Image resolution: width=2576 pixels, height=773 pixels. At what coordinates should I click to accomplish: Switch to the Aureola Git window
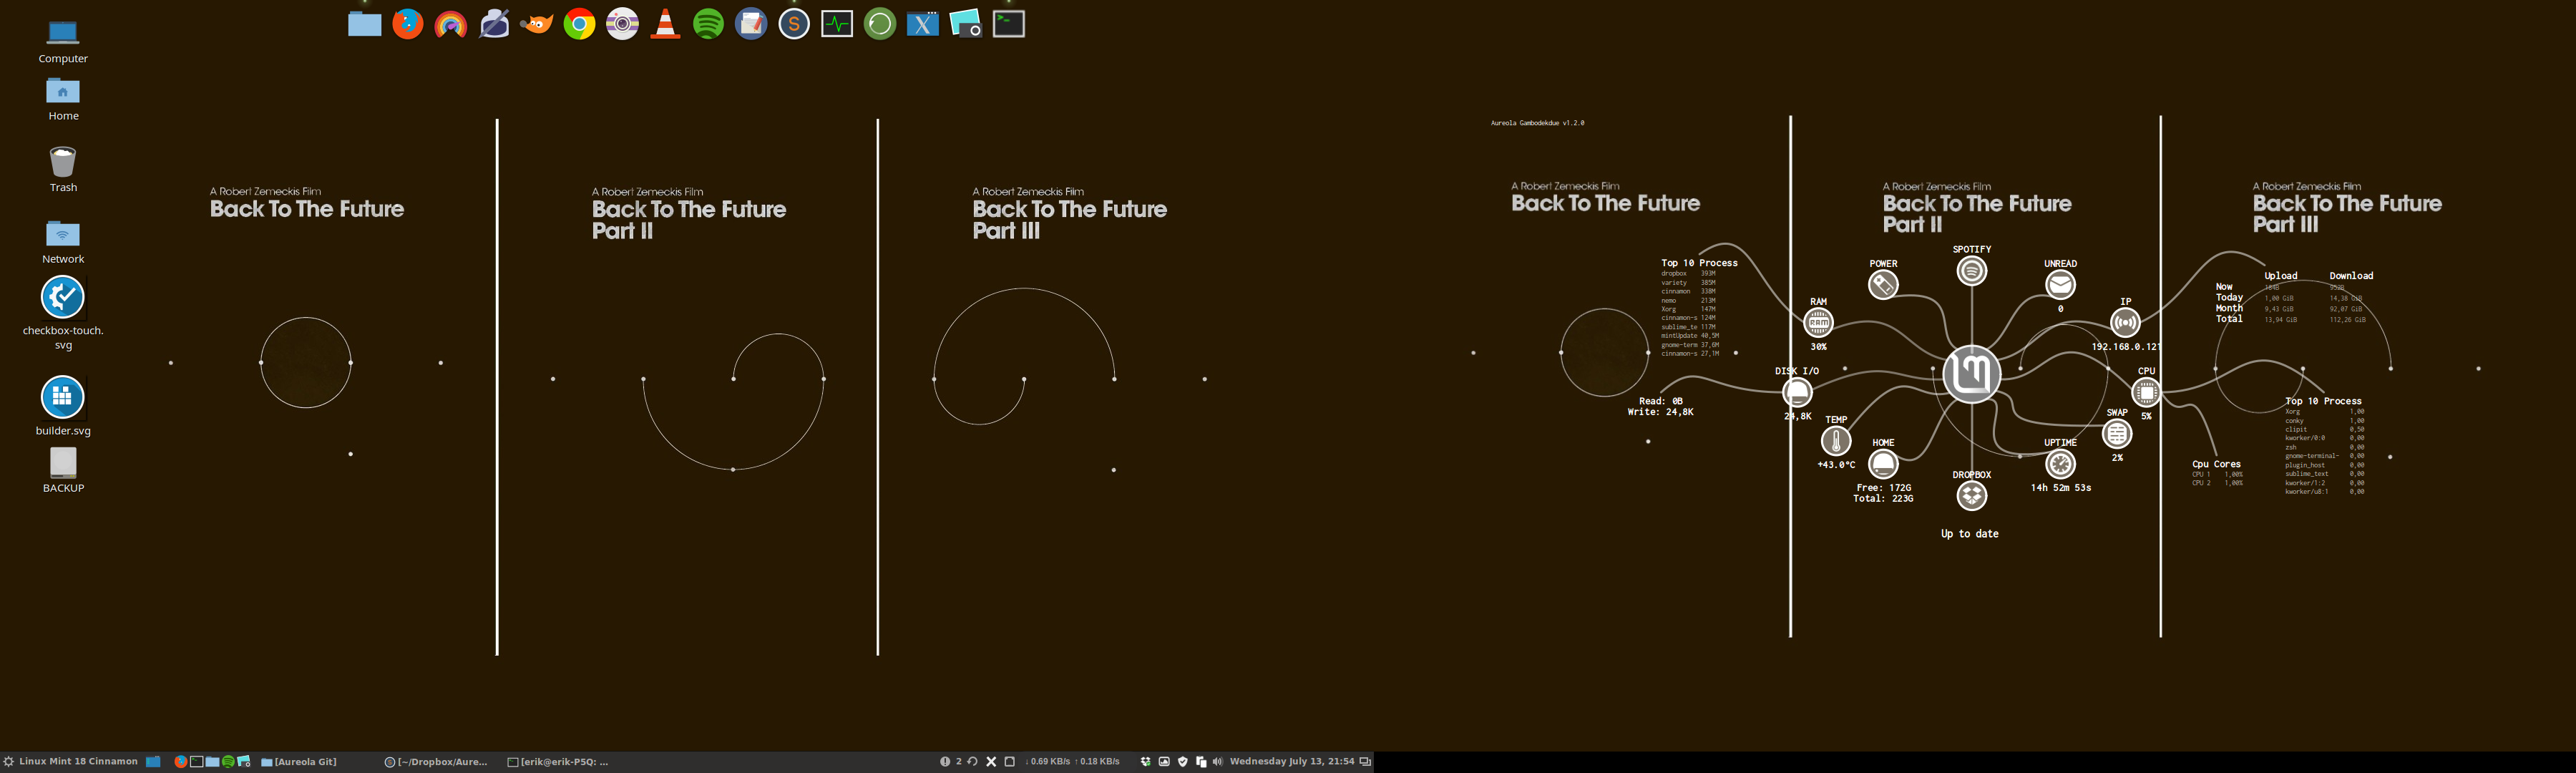point(299,762)
